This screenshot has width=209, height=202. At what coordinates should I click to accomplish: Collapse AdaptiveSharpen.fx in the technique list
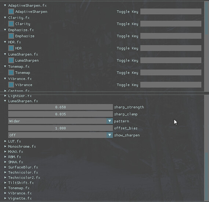click(5, 6)
